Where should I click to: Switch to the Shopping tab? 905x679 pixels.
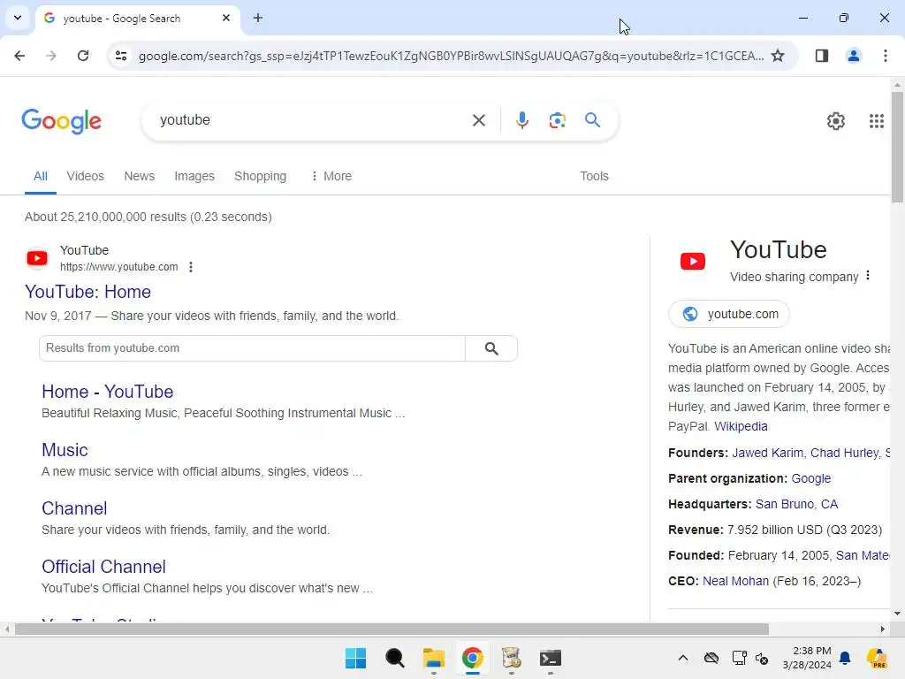coord(261,176)
